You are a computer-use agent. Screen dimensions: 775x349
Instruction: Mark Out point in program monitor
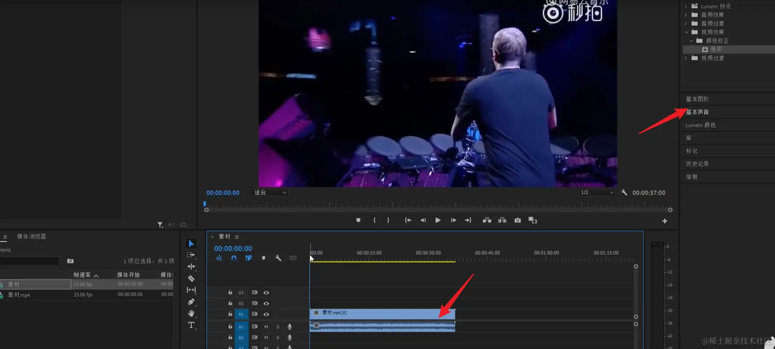pos(388,220)
